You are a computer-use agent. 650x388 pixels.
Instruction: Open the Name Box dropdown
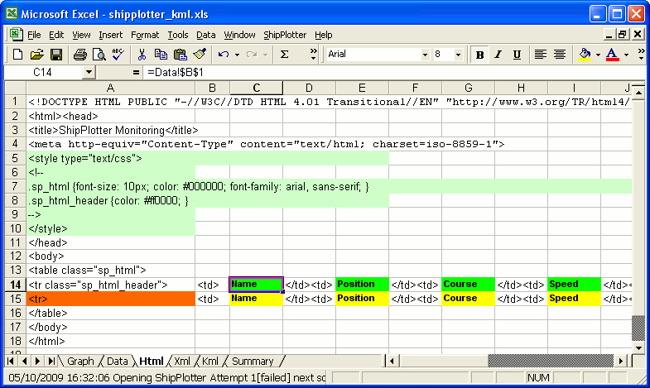89,73
